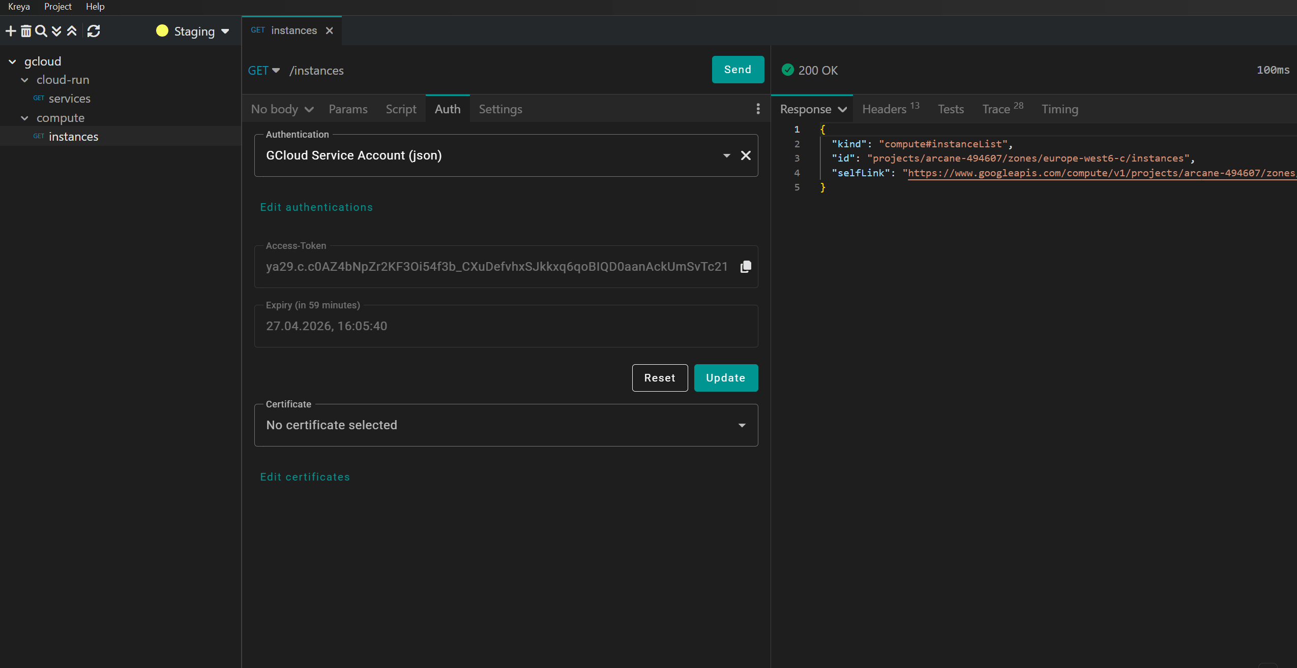Viewport: 1297px width, 668px height.
Task: Click the refresh sync icon
Action: tap(94, 31)
